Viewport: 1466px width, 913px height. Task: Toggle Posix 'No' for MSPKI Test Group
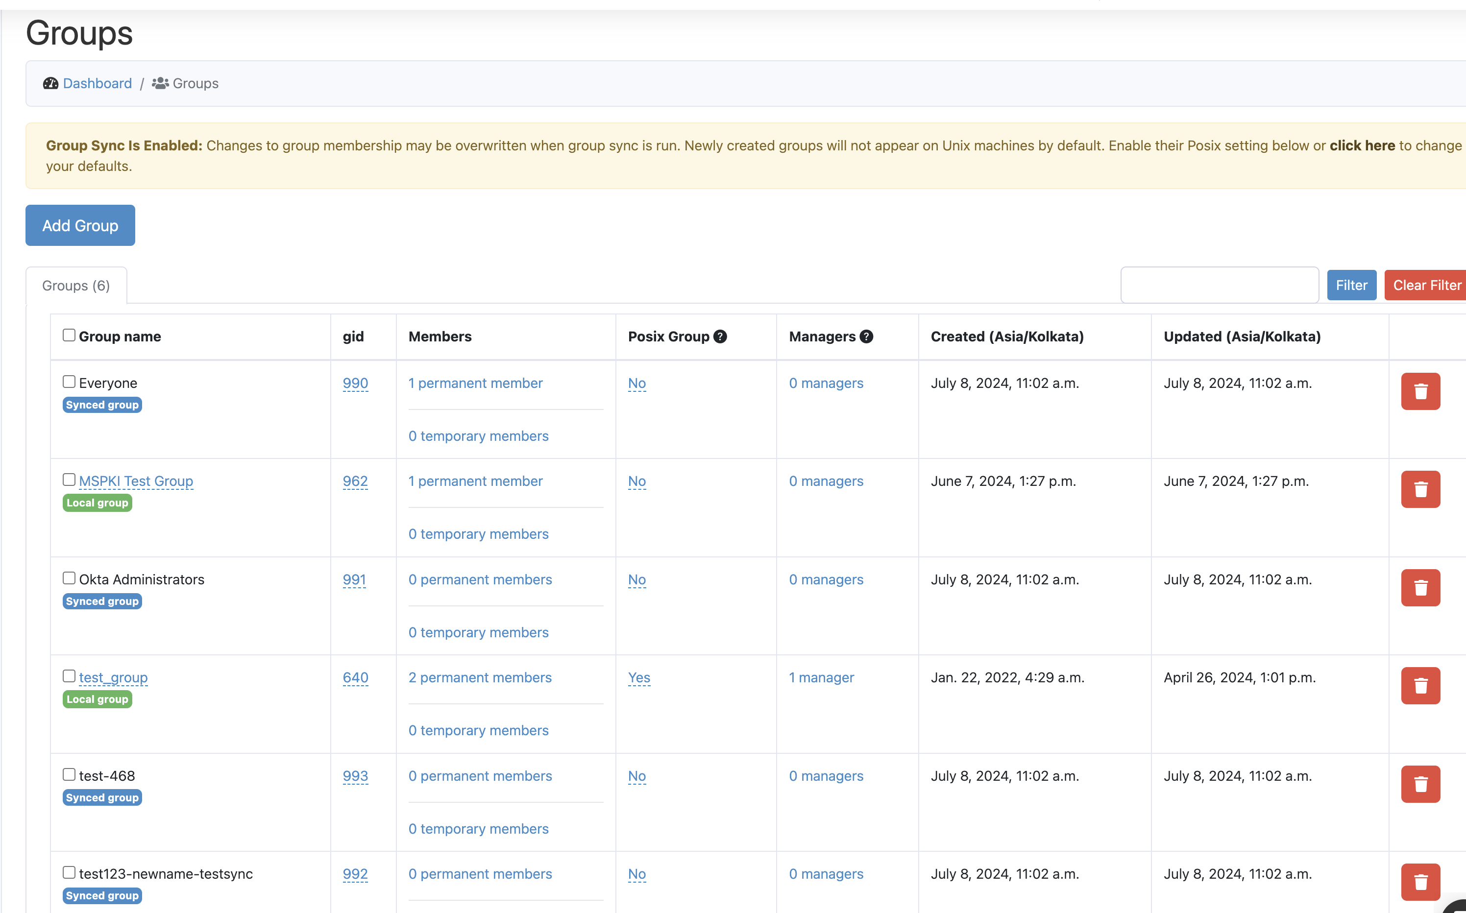[636, 481]
